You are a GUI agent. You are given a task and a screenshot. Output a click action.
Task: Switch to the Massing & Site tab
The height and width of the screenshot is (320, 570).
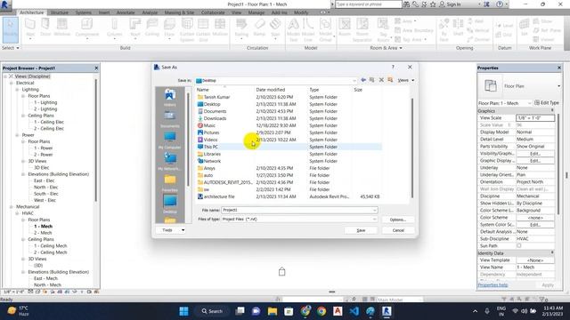[x=179, y=12]
